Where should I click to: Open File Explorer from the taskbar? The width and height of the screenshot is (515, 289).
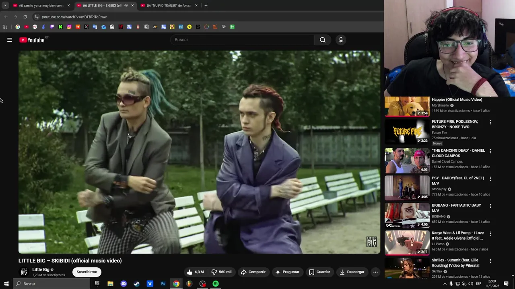(110, 284)
